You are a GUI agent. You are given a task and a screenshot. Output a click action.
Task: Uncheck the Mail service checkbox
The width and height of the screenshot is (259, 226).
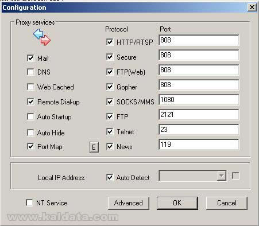(30, 58)
